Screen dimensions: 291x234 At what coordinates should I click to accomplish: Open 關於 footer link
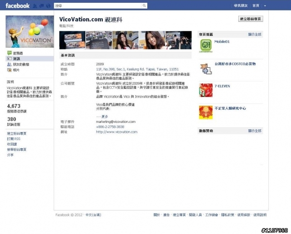(x=156, y=215)
